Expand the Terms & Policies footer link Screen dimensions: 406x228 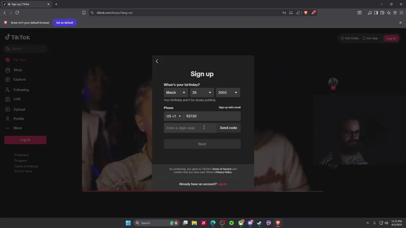point(26,166)
